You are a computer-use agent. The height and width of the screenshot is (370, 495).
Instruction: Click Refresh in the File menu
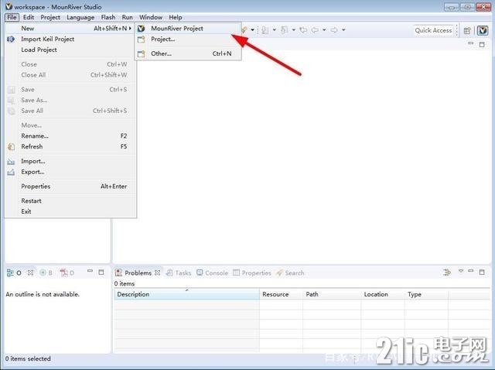tap(70, 146)
